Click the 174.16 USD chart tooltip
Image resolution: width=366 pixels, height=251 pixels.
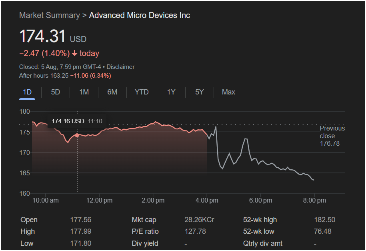coord(77,121)
